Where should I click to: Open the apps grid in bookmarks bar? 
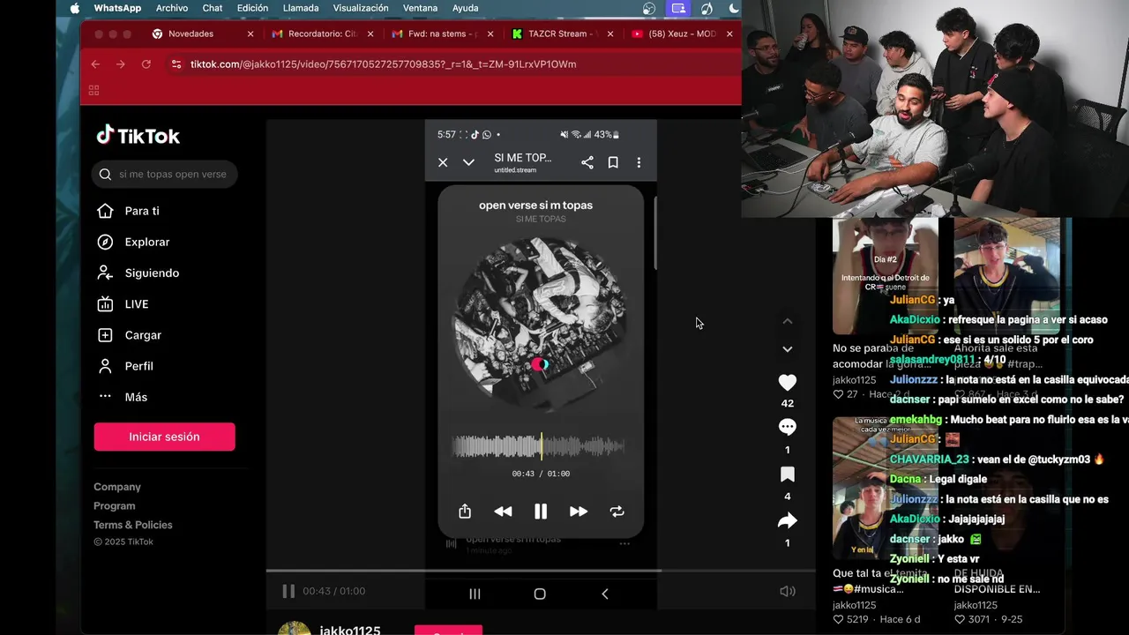93,90
